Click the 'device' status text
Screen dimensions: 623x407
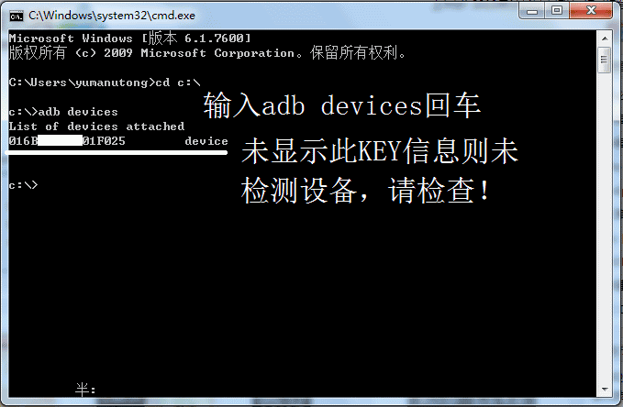[206, 141]
